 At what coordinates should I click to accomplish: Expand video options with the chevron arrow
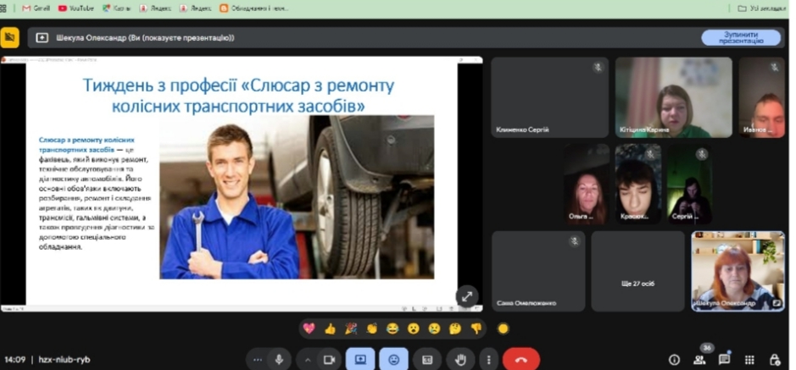[308, 359]
